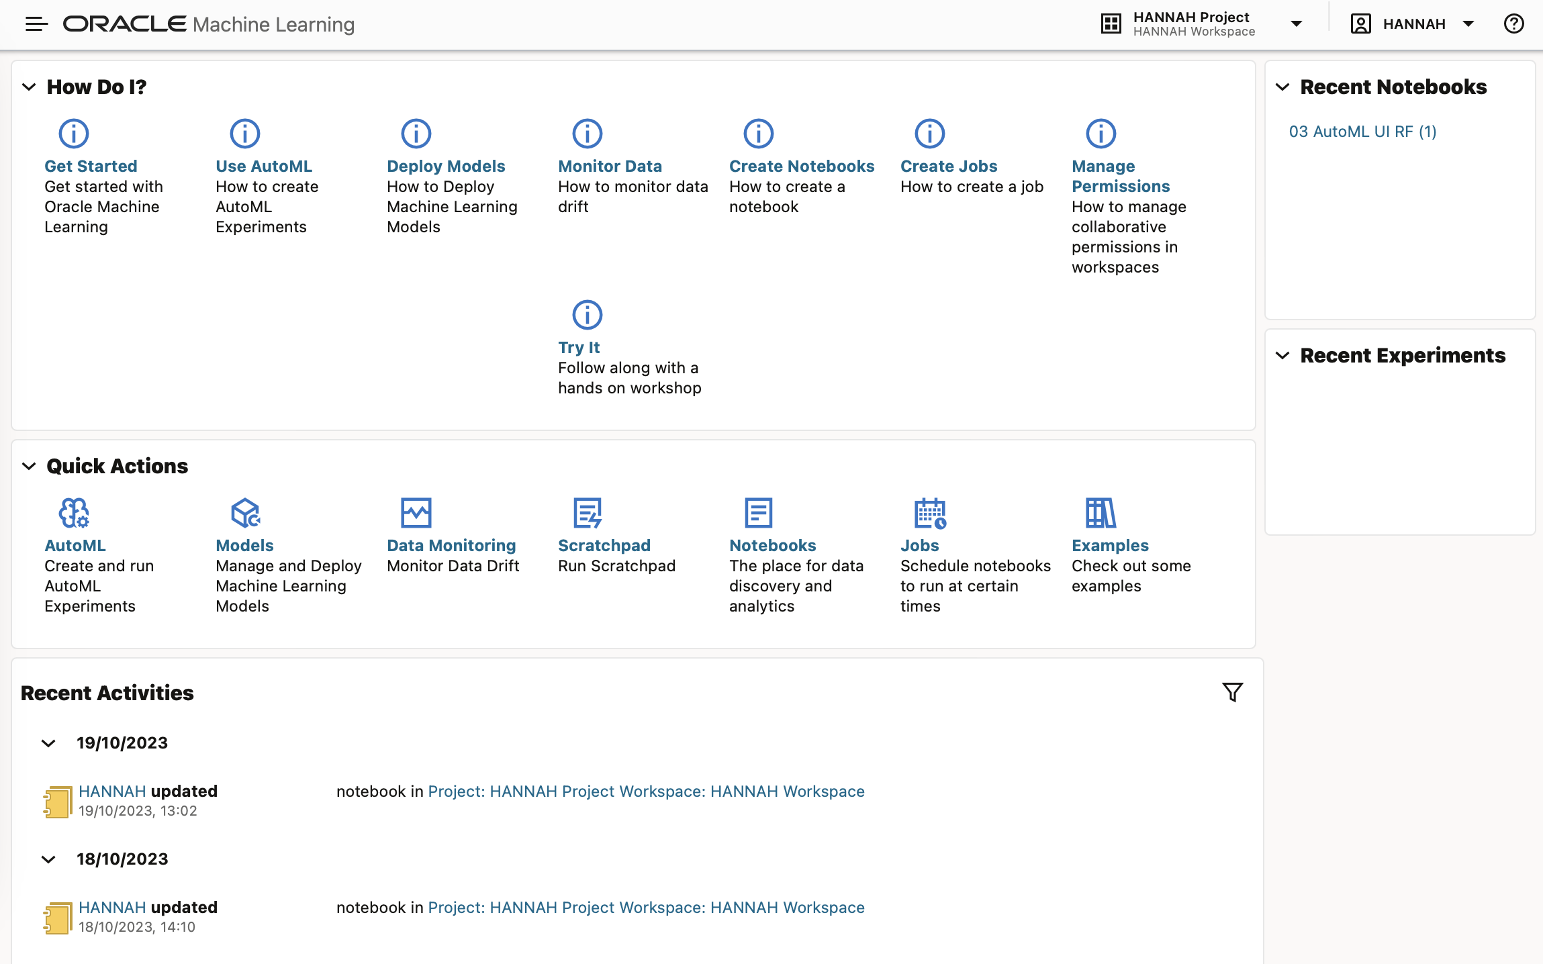1543x964 pixels.
Task: Collapse the Quick Actions section
Action: tap(29, 466)
